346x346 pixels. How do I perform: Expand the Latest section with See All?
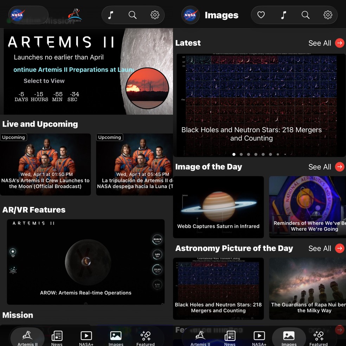point(320,43)
